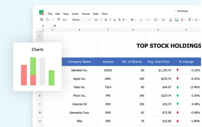This screenshot has width=202, height=127.
Task: Click the Print icon in toolbar
Action: 42,19
